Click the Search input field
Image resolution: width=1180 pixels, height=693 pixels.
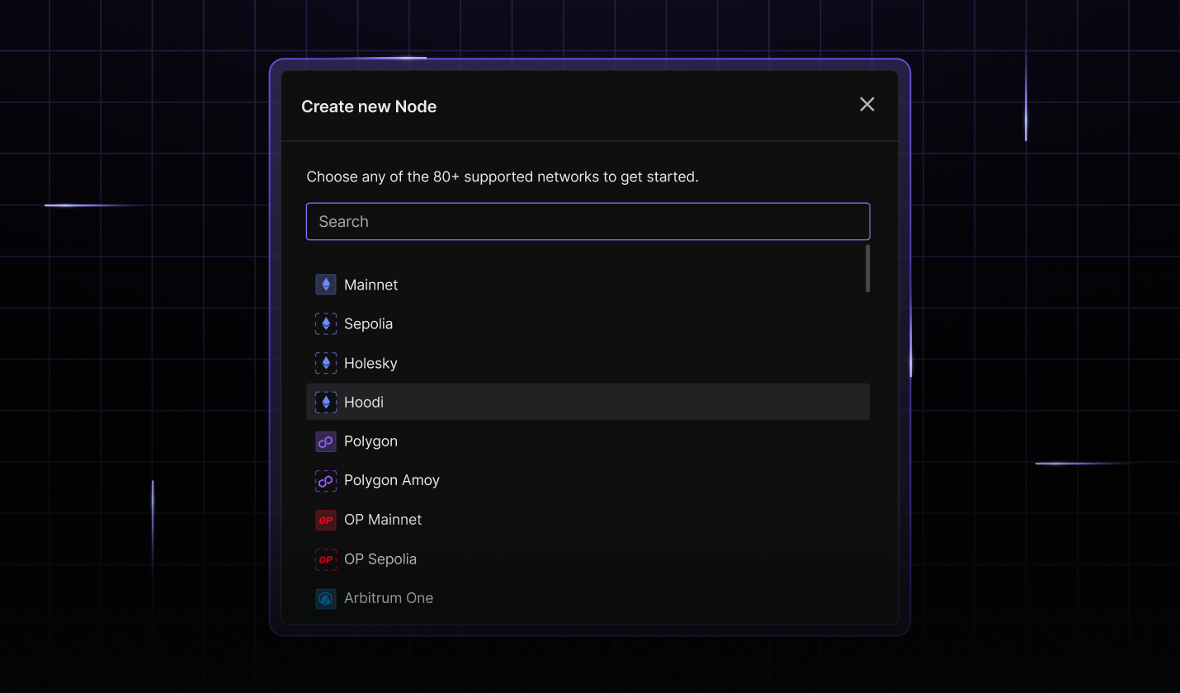pyautogui.click(x=588, y=221)
